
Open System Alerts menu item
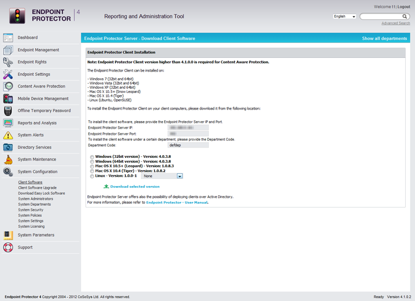(31, 135)
